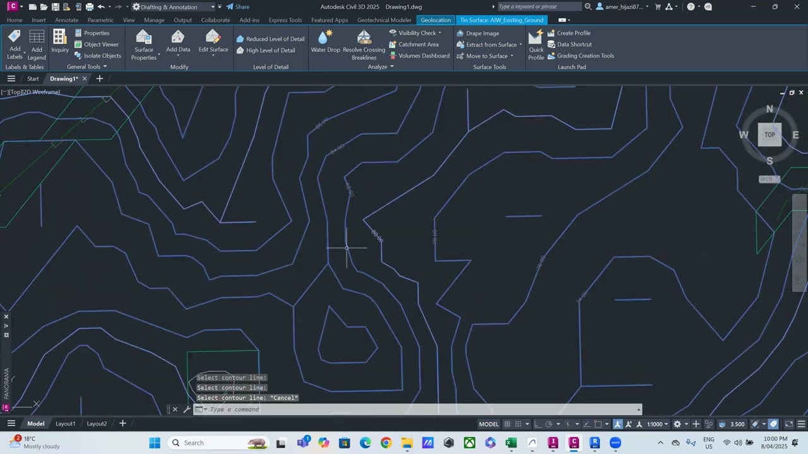This screenshot has height=454, width=808.
Task: Open the Volumes Dashboard
Action: tap(419, 55)
